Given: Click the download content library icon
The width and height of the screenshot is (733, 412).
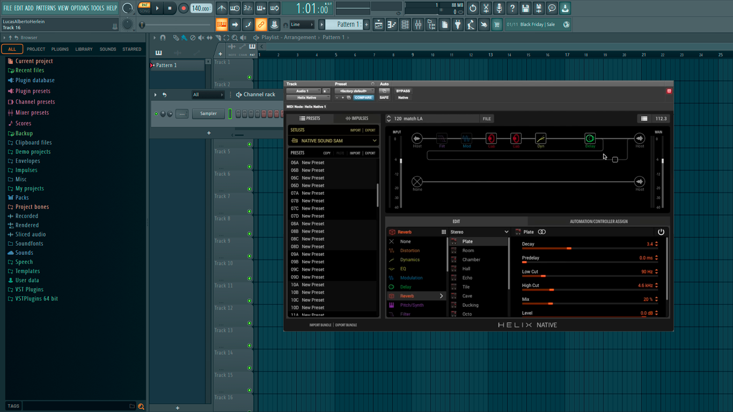Looking at the screenshot, I should 565,9.
